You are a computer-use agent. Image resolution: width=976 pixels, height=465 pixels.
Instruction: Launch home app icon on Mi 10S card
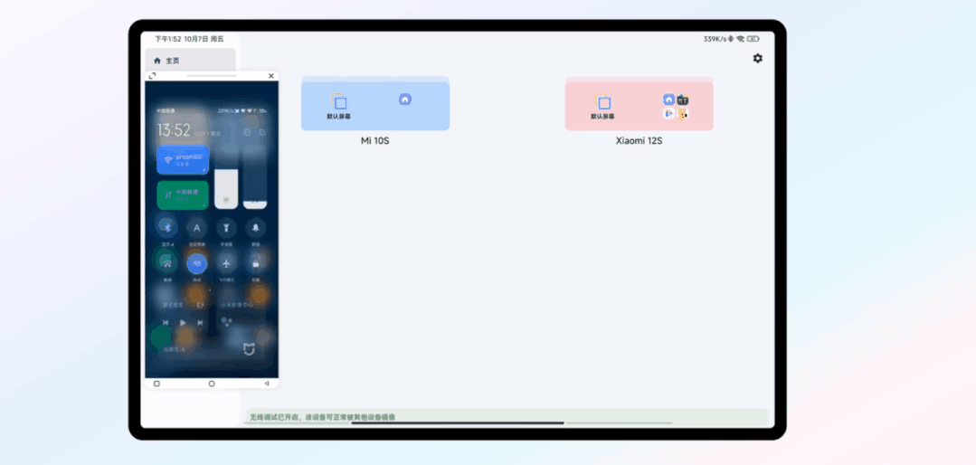coord(405,99)
